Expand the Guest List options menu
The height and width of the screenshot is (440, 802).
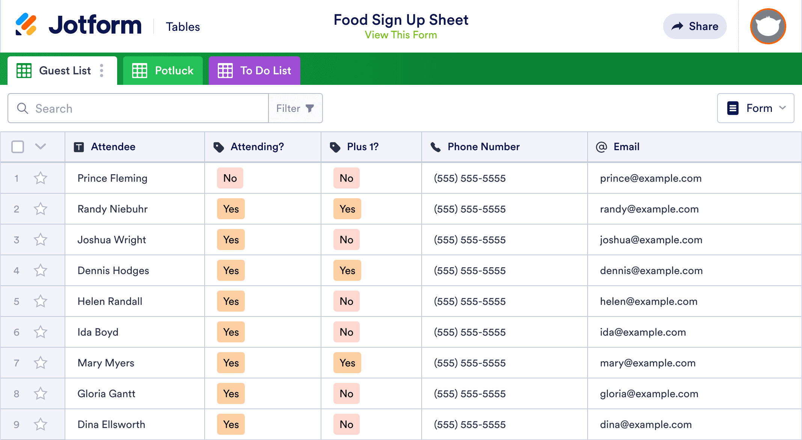point(103,70)
